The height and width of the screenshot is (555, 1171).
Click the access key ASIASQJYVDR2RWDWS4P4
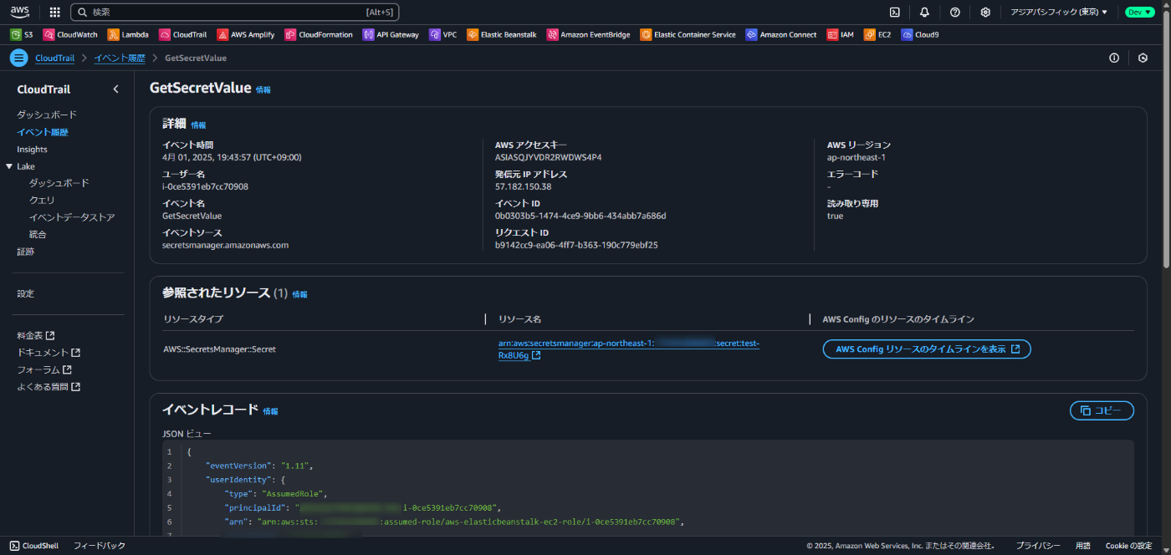pyautogui.click(x=548, y=157)
